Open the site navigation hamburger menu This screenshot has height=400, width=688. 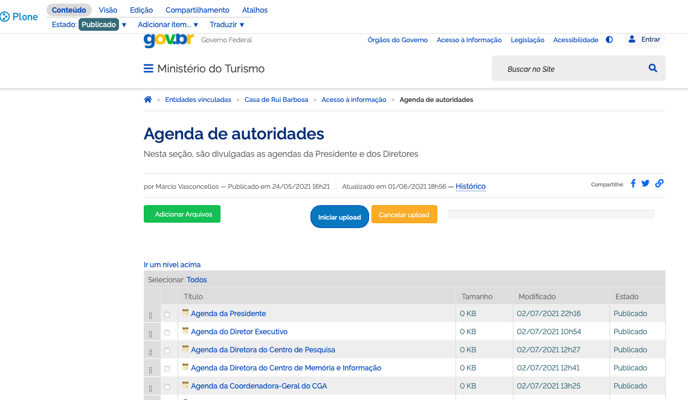(149, 68)
